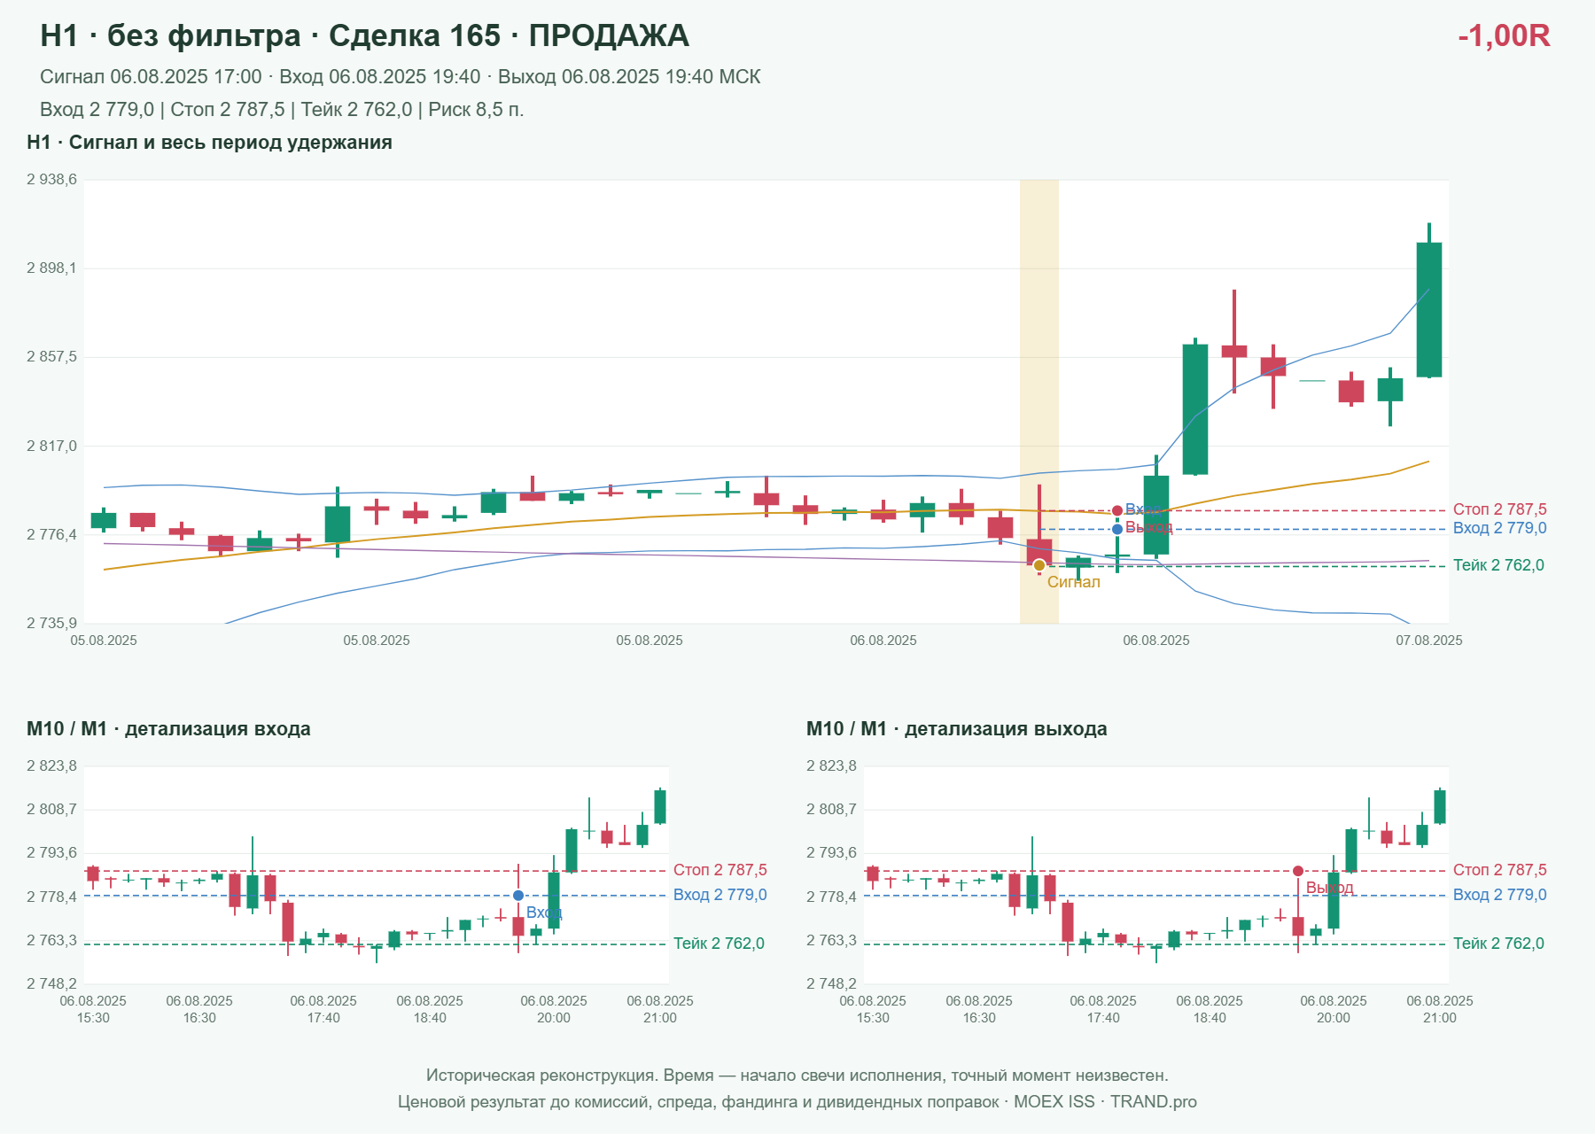Click the orange 'Сигнал' marker dot on H1 chart
The height and width of the screenshot is (1134, 1595).
pyautogui.click(x=1039, y=565)
